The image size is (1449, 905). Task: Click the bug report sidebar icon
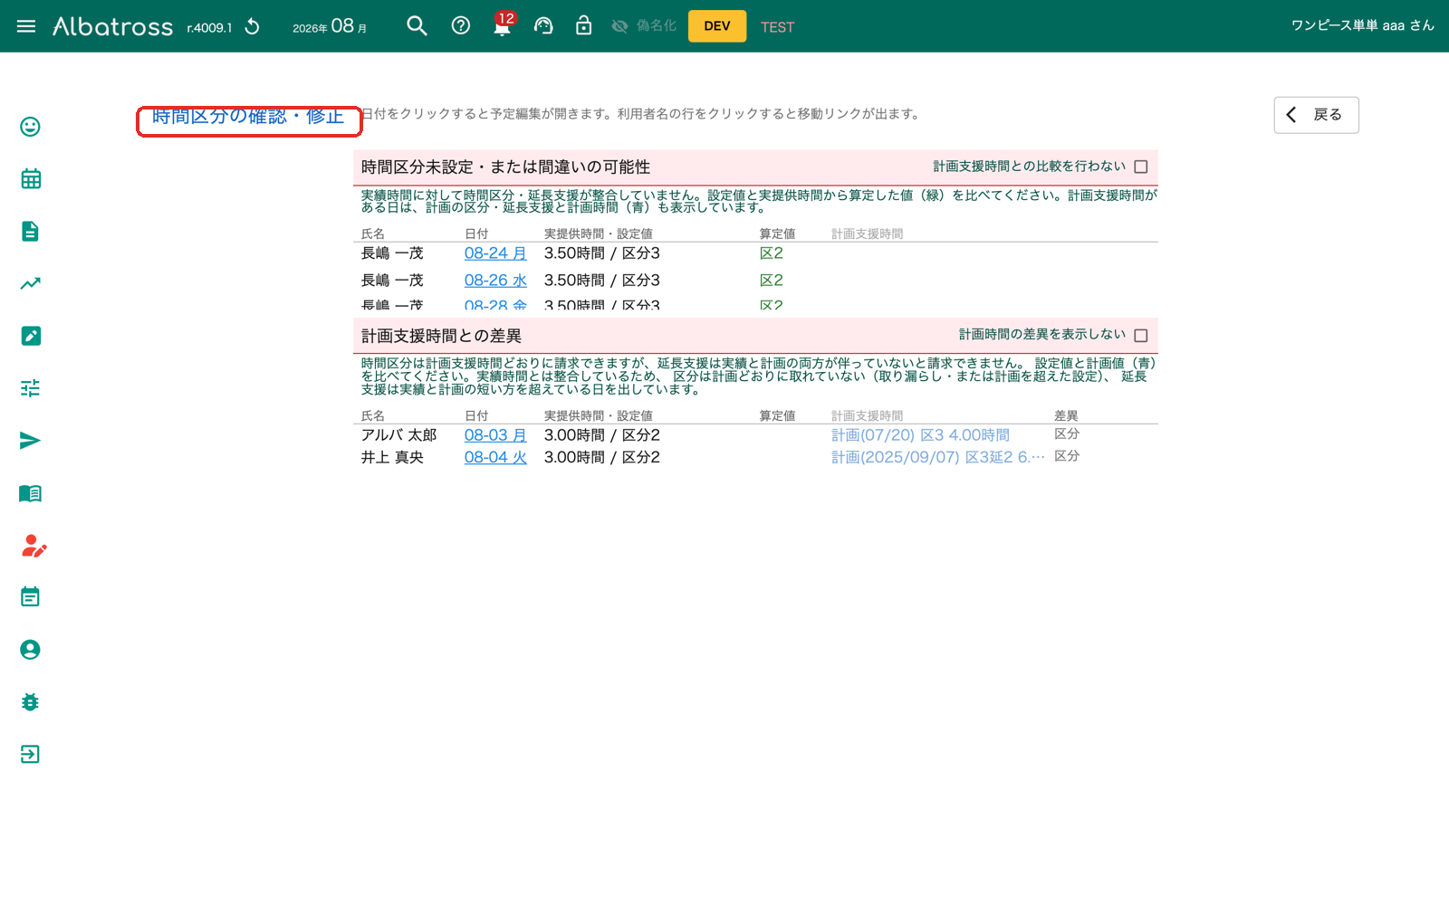pos(30,701)
